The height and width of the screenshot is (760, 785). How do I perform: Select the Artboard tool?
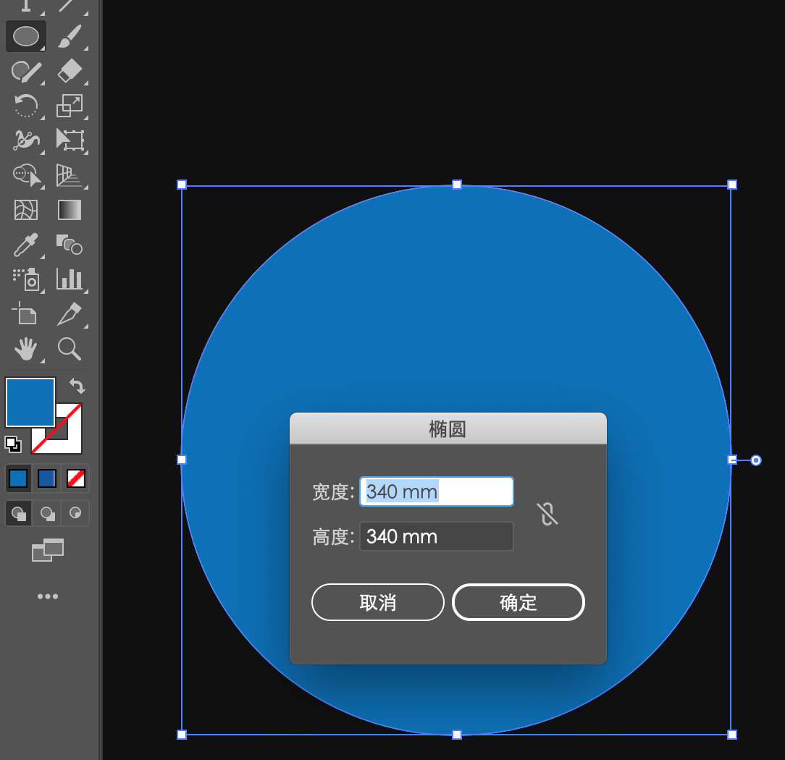(25, 314)
